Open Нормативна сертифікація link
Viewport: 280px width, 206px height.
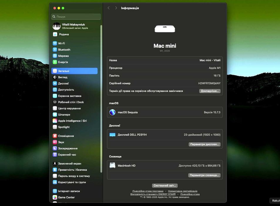183,191
